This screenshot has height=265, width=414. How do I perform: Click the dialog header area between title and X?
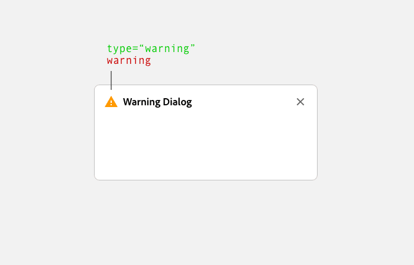(244, 102)
